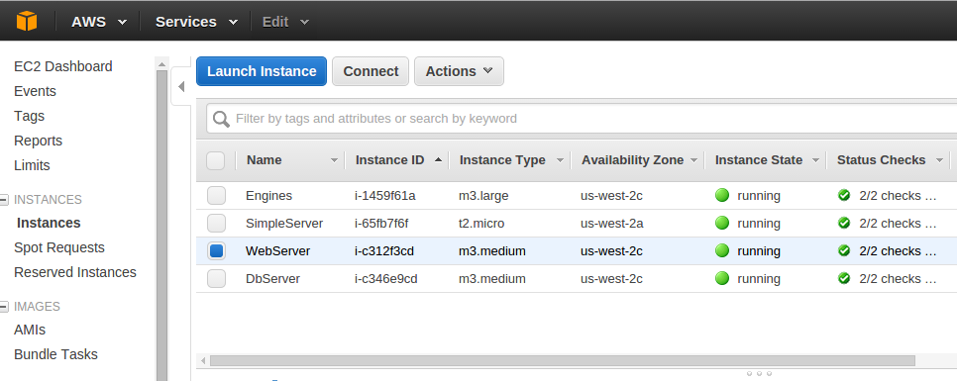Open Reserved Instances in the sidebar

coord(75,272)
